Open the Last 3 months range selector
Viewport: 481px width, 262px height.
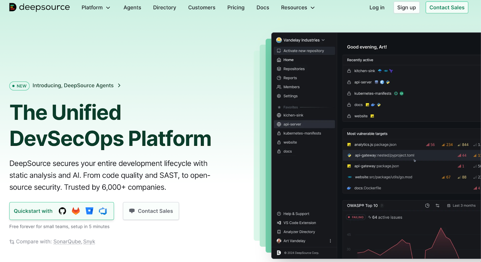pyautogui.click(x=461, y=206)
